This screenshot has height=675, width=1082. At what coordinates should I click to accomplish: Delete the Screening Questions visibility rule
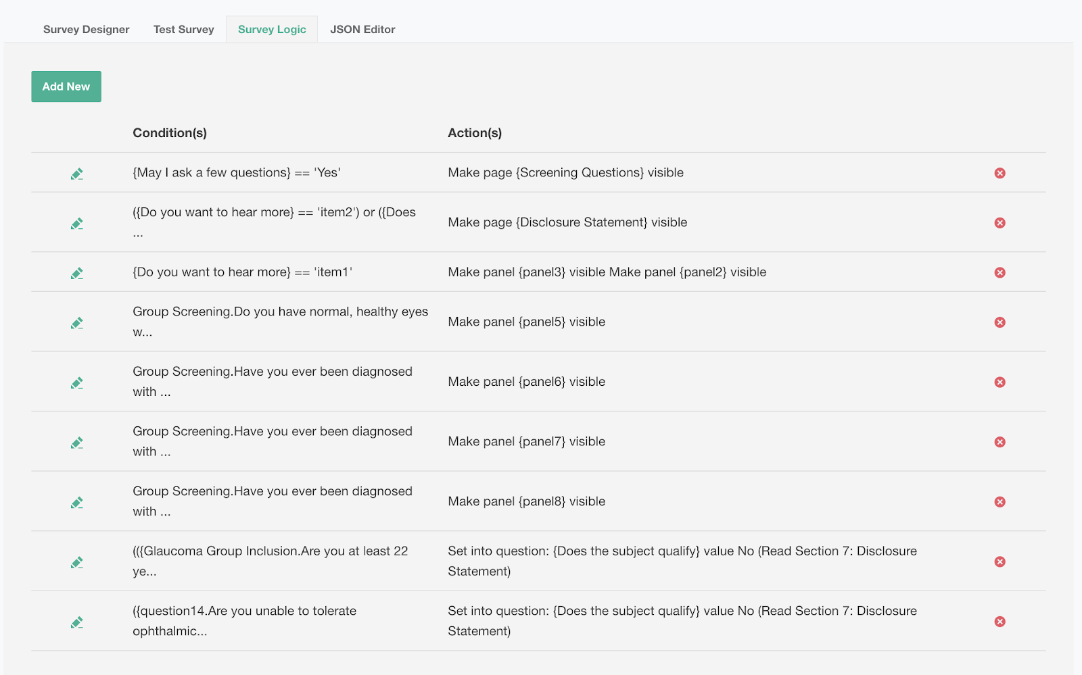point(999,173)
